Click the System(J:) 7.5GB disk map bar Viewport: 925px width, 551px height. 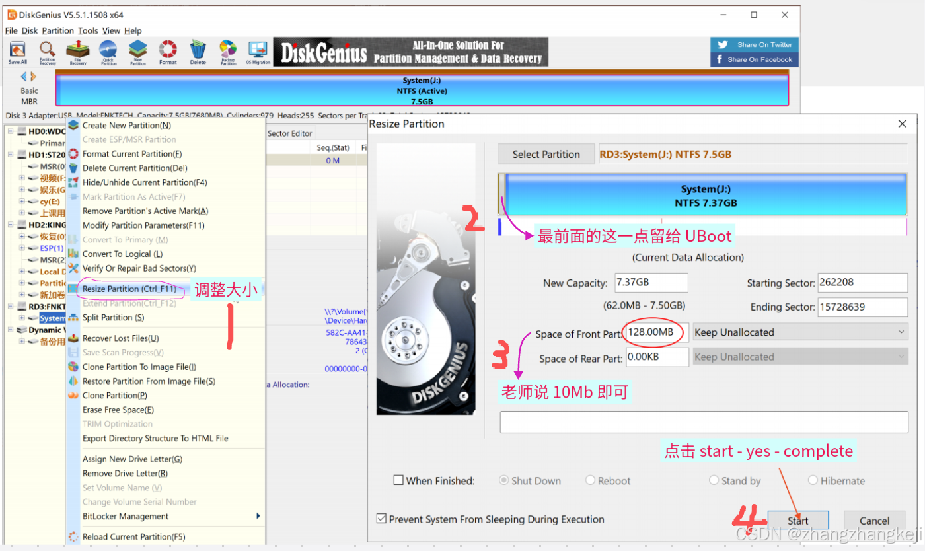coord(422,91)
